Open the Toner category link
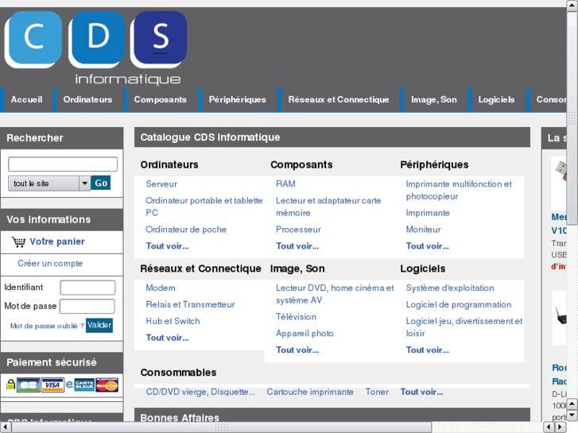This screenshot has width=578, height=433. click(x=377, y=392)
